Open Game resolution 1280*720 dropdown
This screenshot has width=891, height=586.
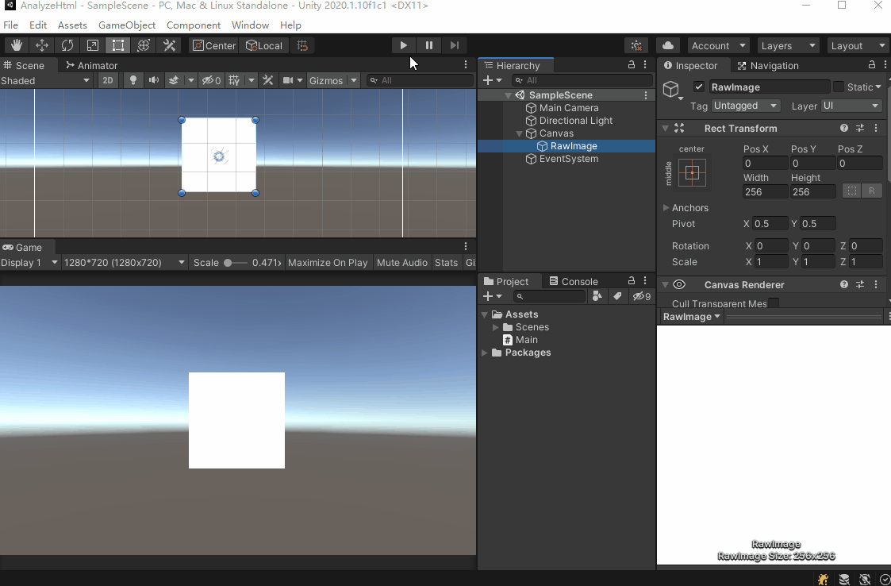125,262
